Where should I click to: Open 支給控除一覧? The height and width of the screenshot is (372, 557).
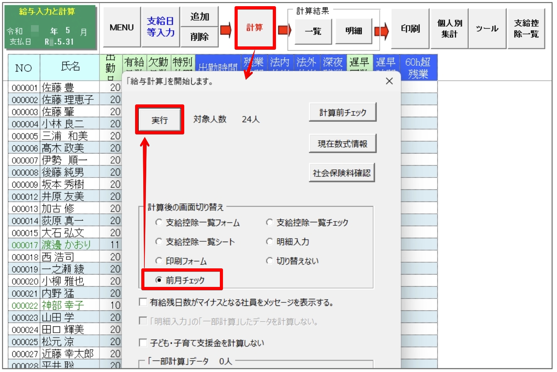click(x=526, y=29)
